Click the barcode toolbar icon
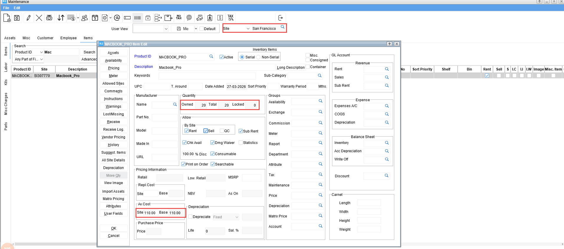This screenshot has width=564, height=249. (x=138, y=18)
